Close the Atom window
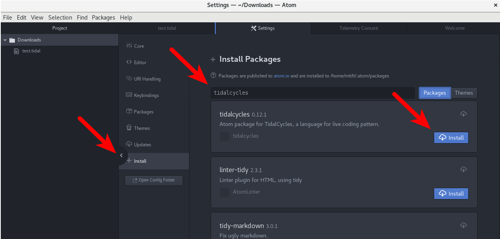Screen dimensions: 500x239 (495, 5)
